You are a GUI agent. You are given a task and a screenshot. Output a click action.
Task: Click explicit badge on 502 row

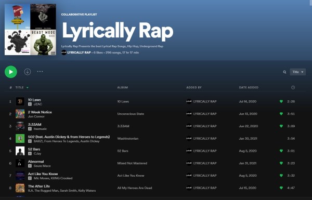30,141
